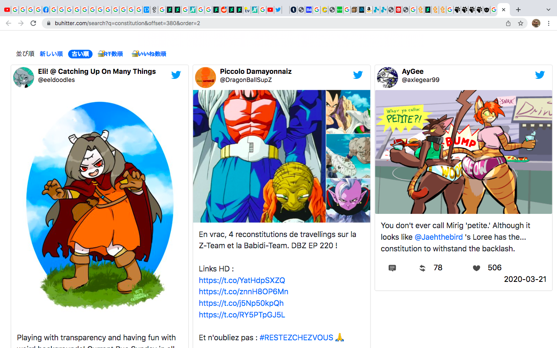Expand the tab search dropdown chevron

(x=548, y=10)
